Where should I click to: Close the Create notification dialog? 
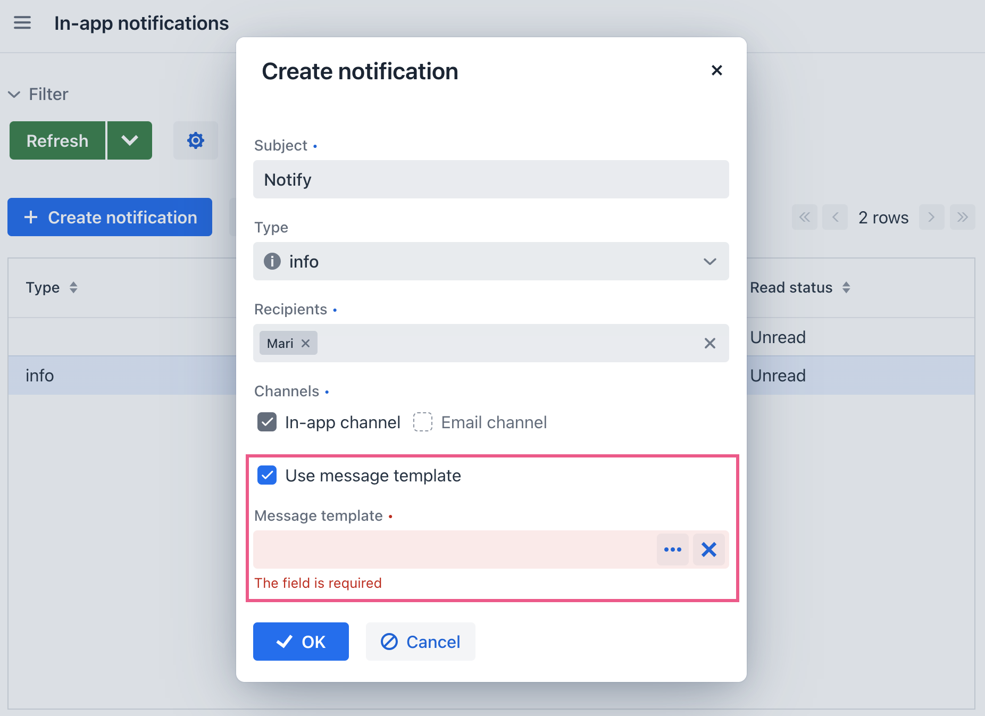point(716,70)
